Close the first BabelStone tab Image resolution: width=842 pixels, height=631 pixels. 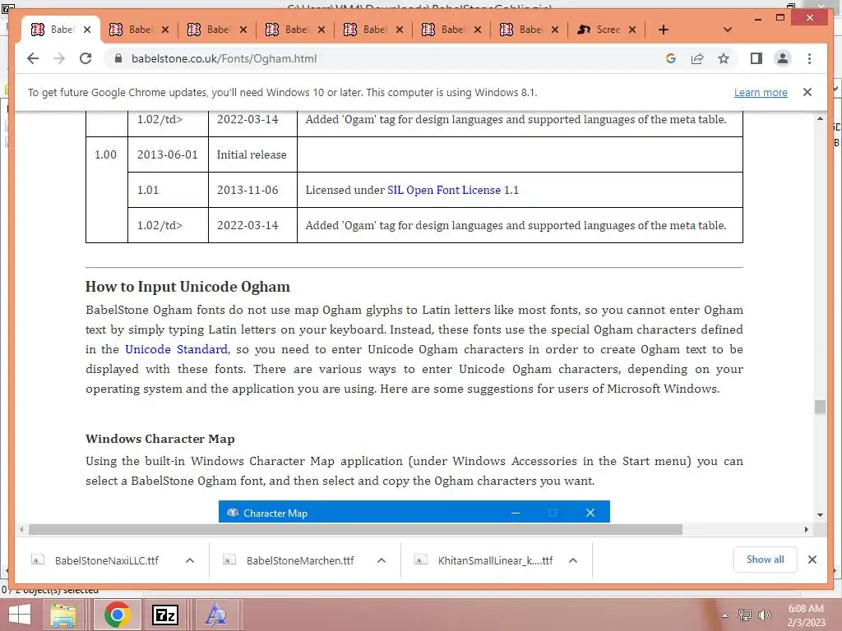point(87,30)
